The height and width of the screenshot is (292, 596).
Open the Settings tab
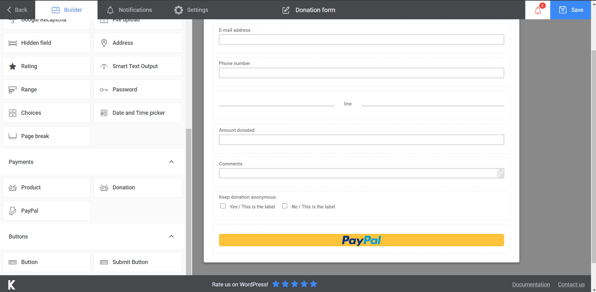click(x=191, y=10)
